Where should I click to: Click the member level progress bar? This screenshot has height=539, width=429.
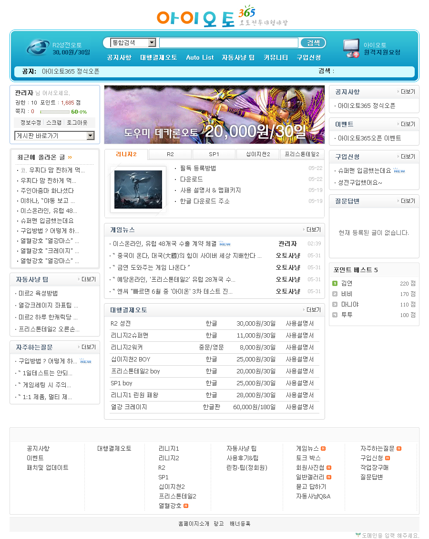[54, 112]
